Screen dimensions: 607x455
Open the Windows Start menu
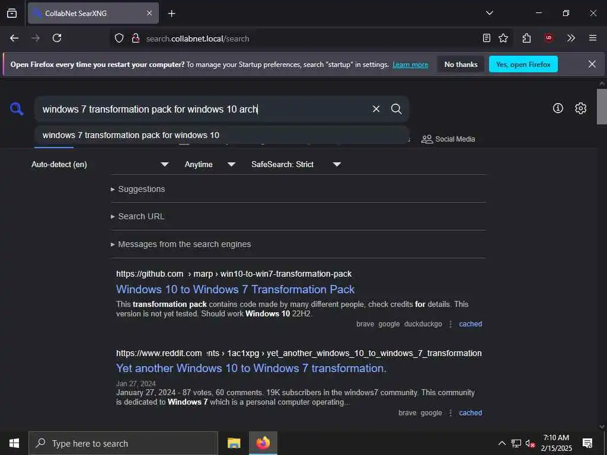14,443
